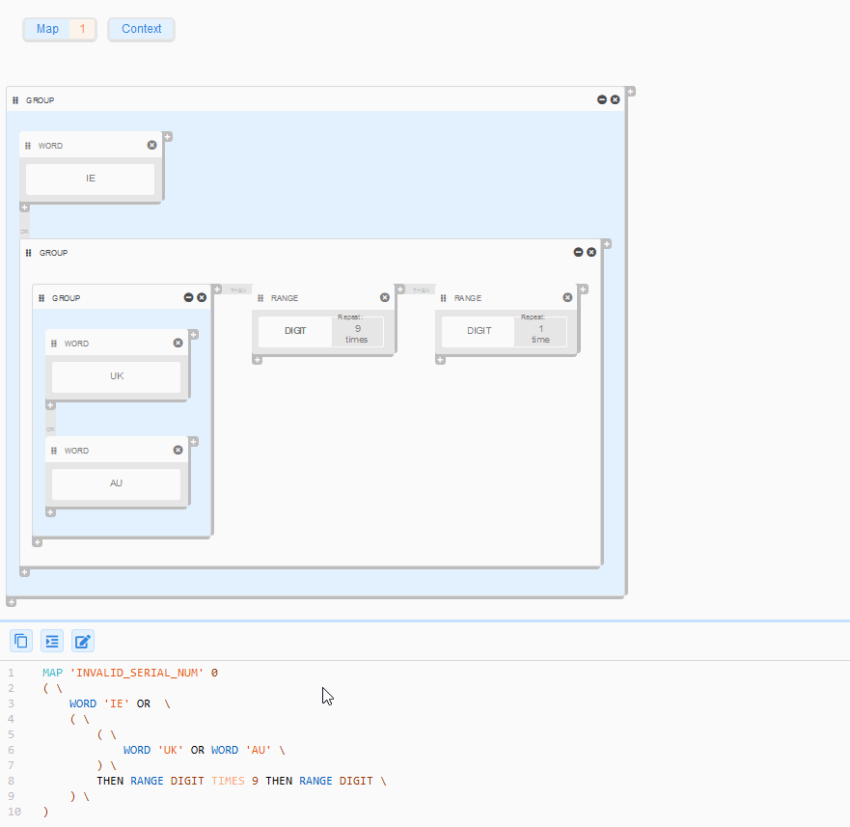Add block below WORD AU

tap(50, 511)
